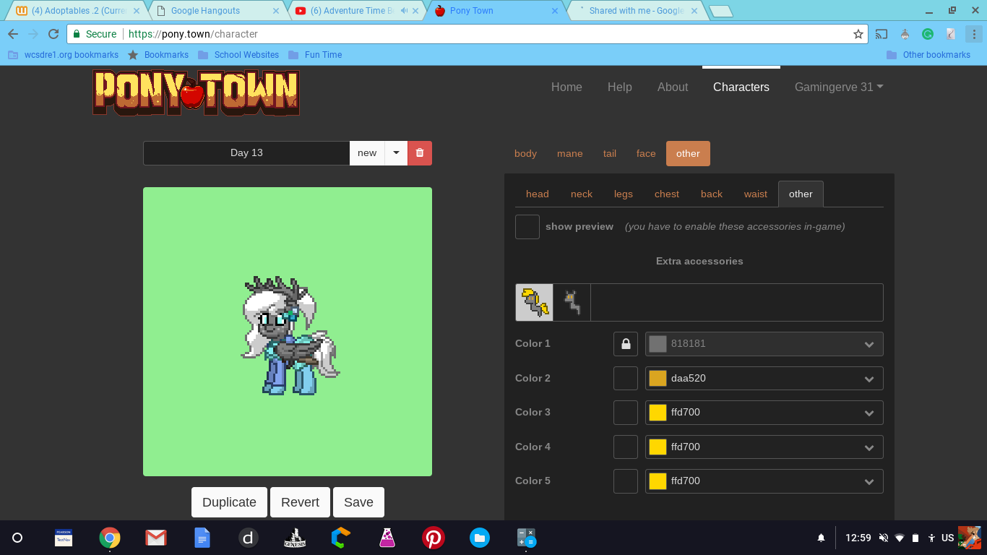Select the gray pony accessory thumbnail
The image size is (987, 555).
[x=572, y=302]
